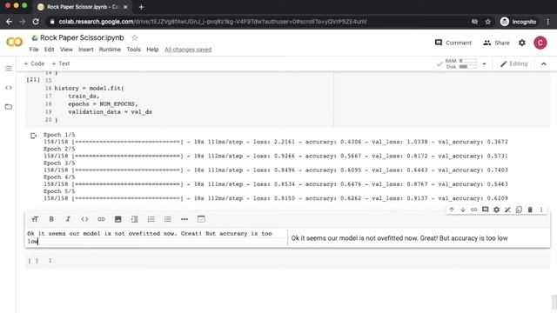This screenshot has width=557, height=313.
Task: Open the View menu
Action: tap(66, 50)
